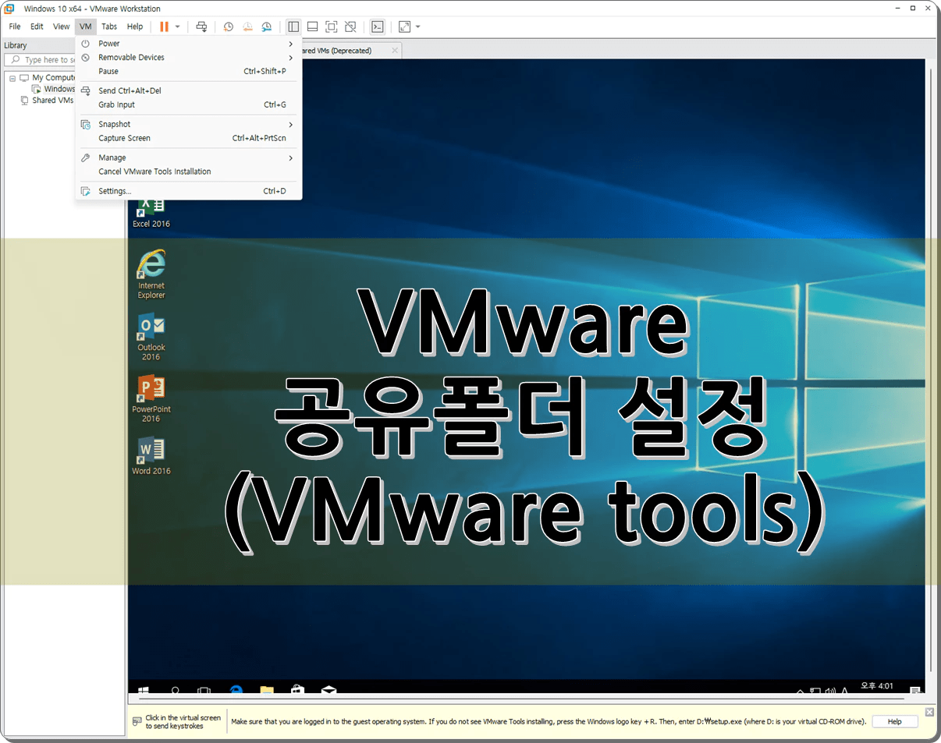This screenshot has height=743, width=941.
Task: Open the Edit menu
Action: pos(37,27)
